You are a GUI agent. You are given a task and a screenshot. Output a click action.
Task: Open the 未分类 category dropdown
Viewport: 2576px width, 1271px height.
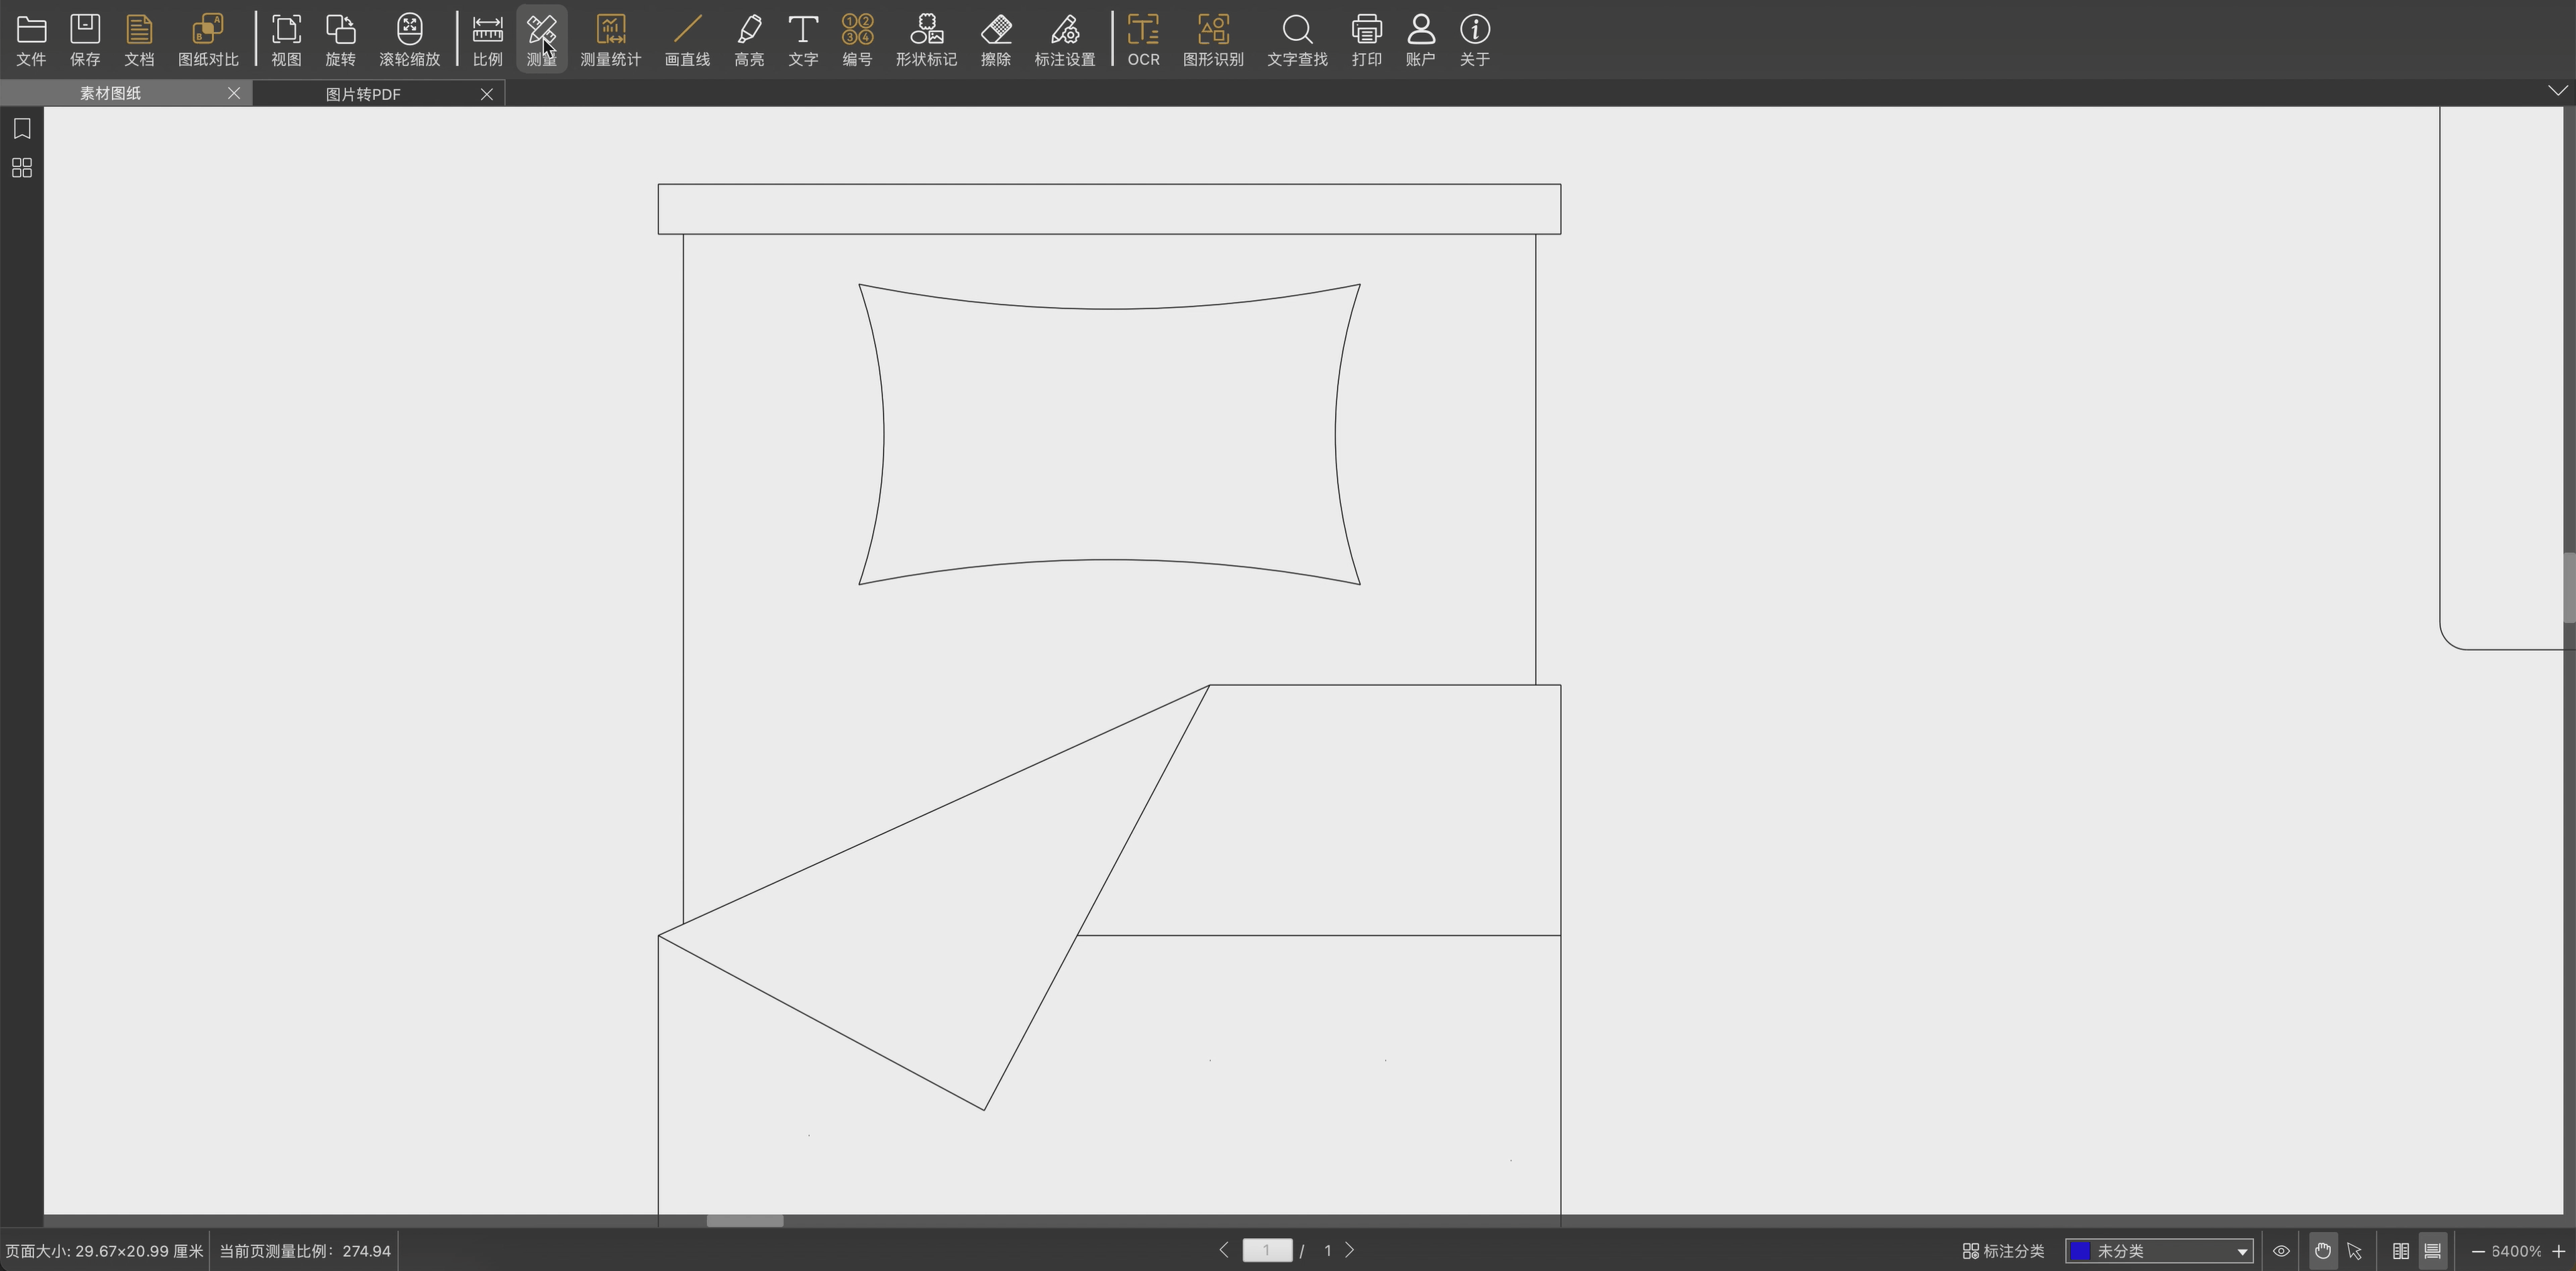coord(2241,1251)
